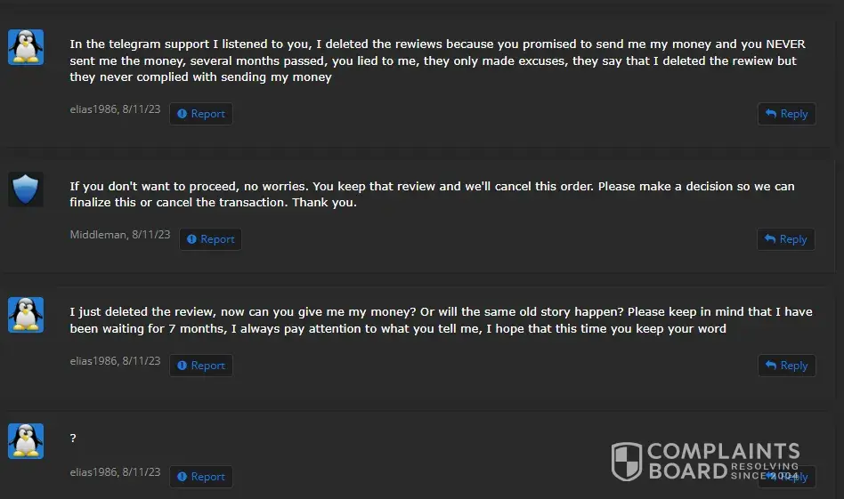Click penguin avatar on first elias1986 comment
This screenshot has width=844, height=499.
[x=26, y=47]
